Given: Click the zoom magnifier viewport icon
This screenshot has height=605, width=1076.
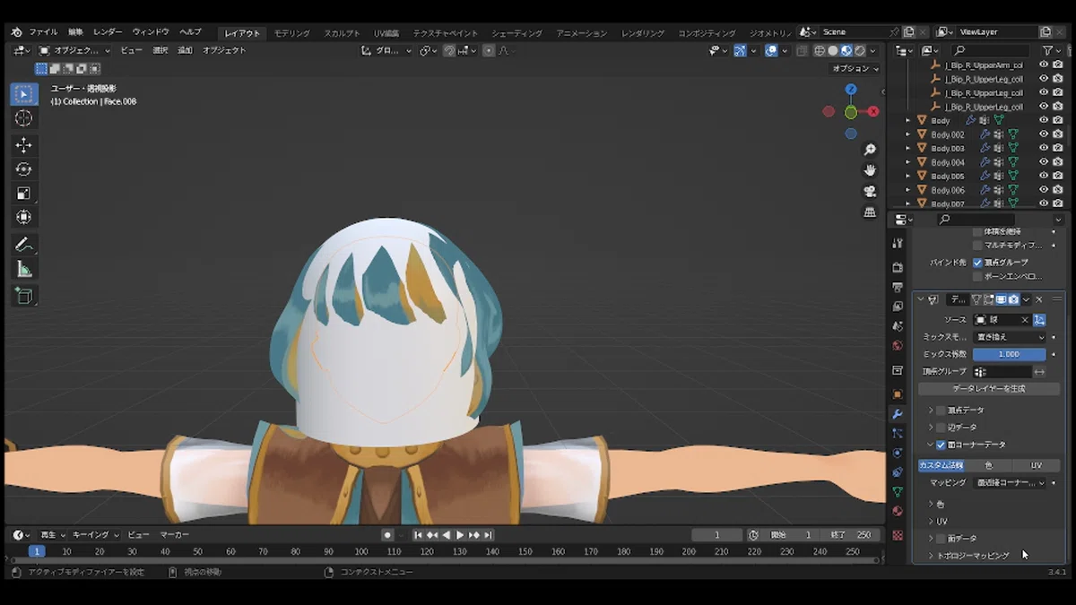Looking at the screenshot, I should [870, 150].
